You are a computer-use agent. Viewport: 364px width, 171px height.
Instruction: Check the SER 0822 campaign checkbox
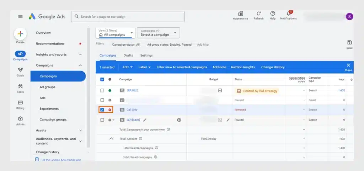(102, 91)
